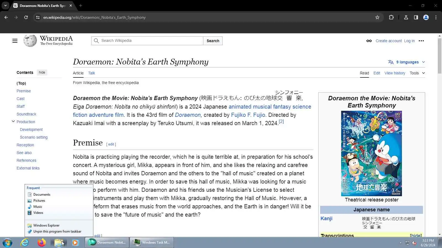Collapse the Production subsection toggle
The height and width of the screenshot is (248, 442).
pyautogui.click(x=13, y=121)
